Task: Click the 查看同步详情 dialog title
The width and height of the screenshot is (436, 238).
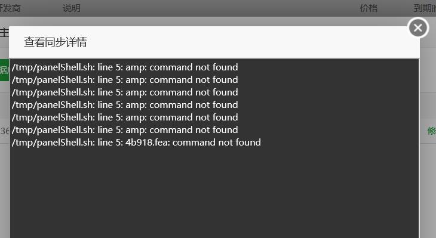Action: 56,42
